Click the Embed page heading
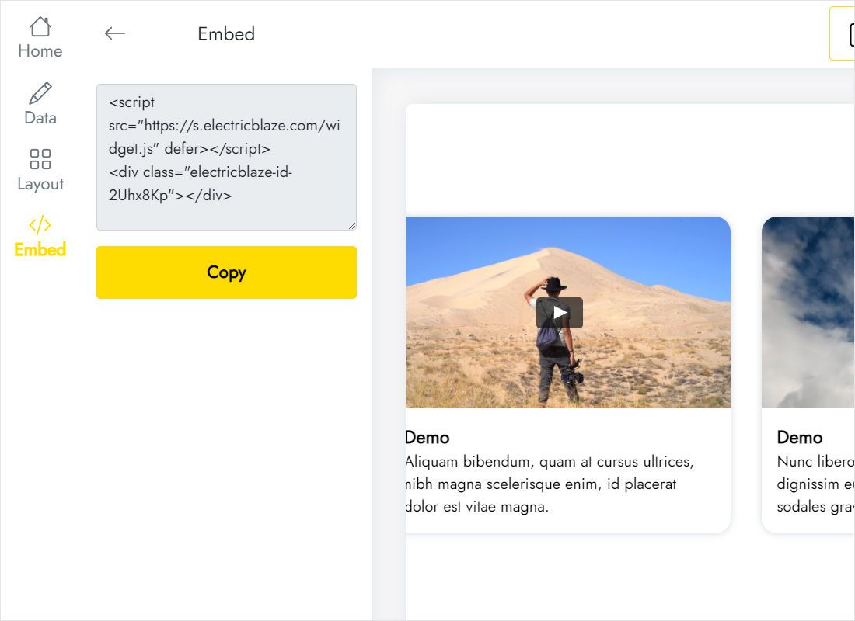This screenshot has height=621, width=855. [x=226, y=34]
